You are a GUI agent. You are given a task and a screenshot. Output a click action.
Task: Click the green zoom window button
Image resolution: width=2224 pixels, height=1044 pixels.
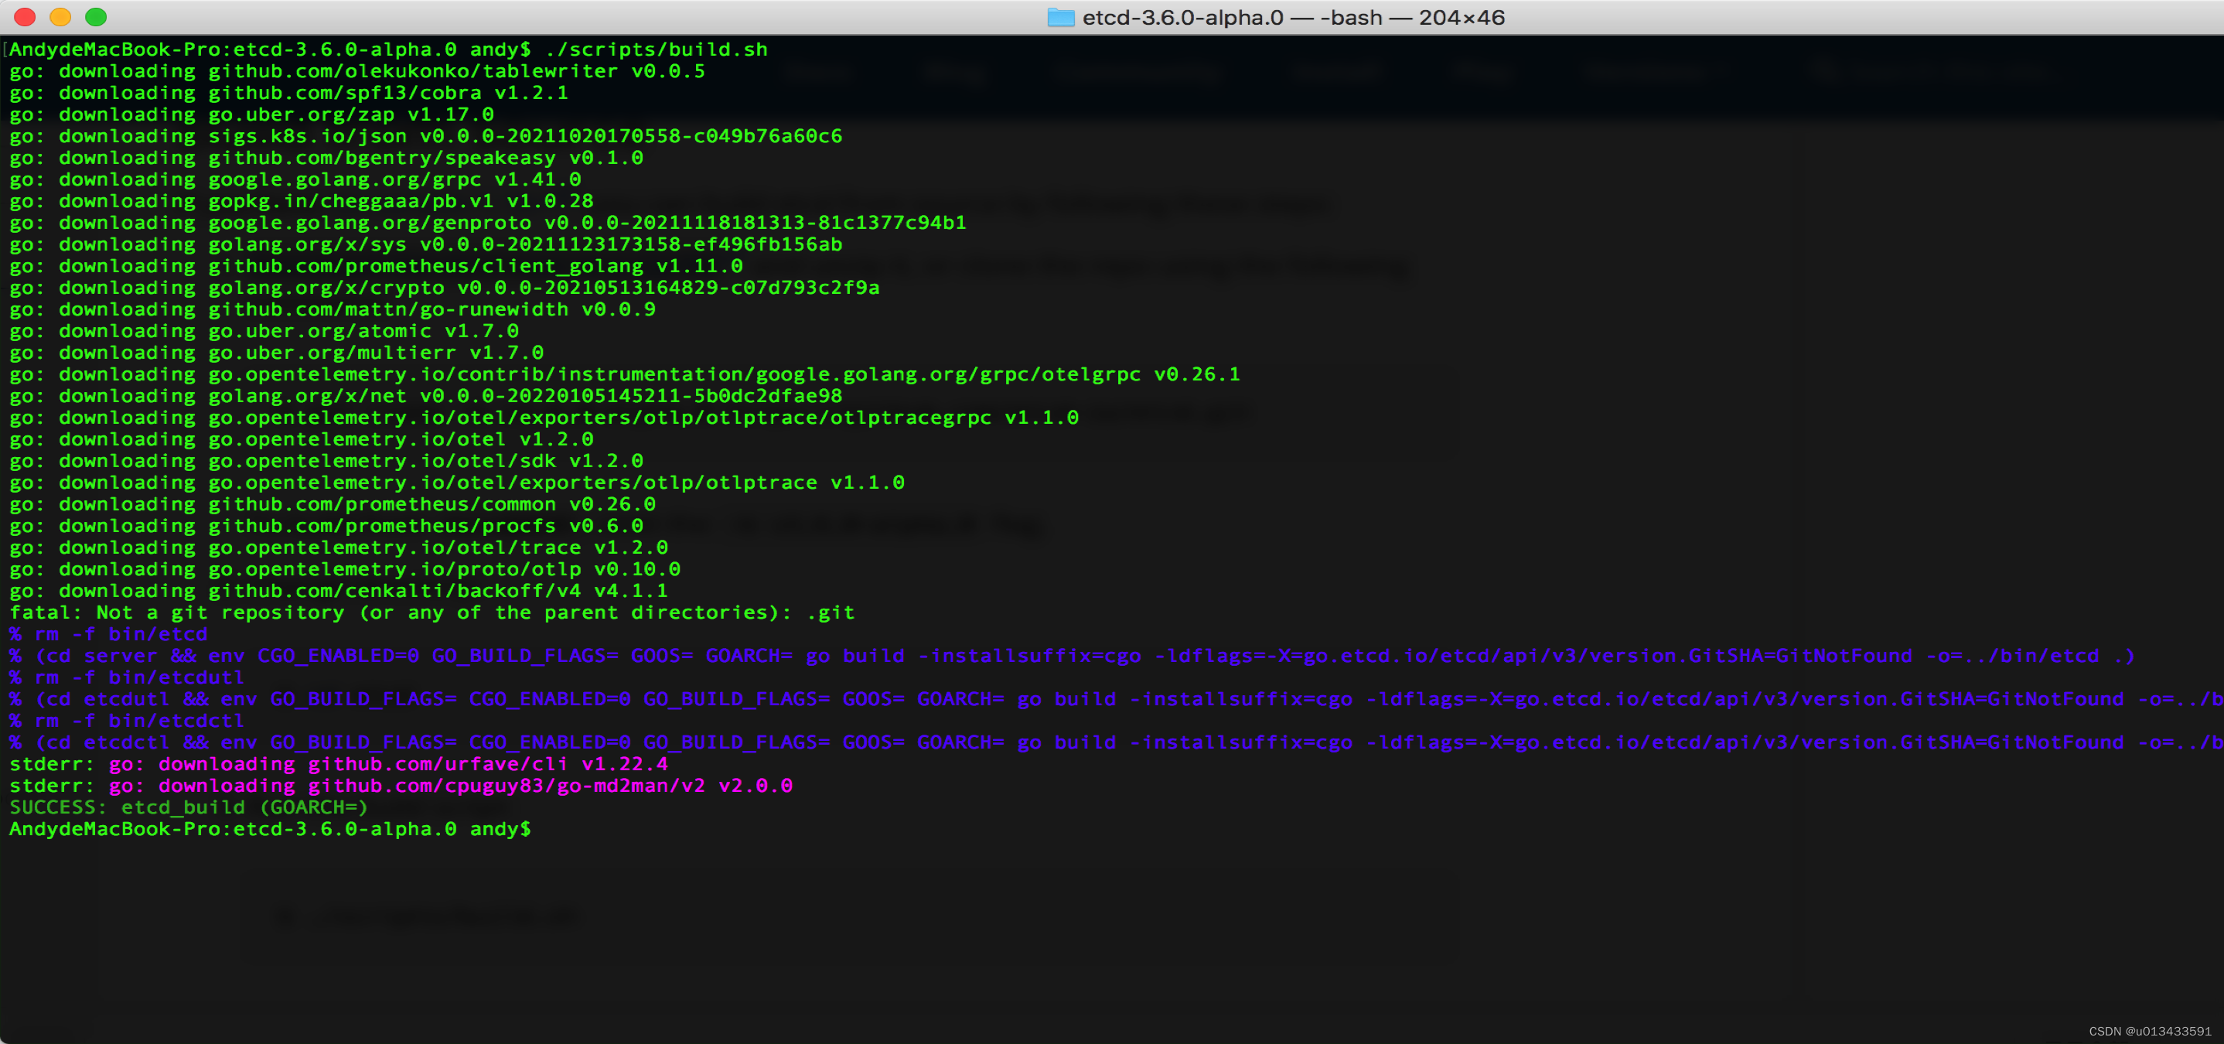[97, 15]
